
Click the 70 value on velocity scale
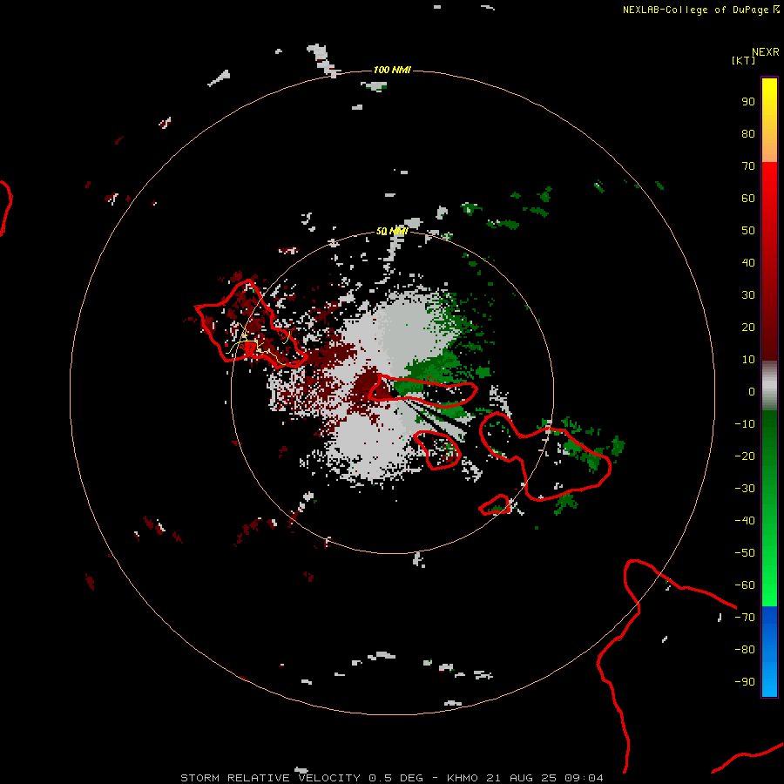748,166
